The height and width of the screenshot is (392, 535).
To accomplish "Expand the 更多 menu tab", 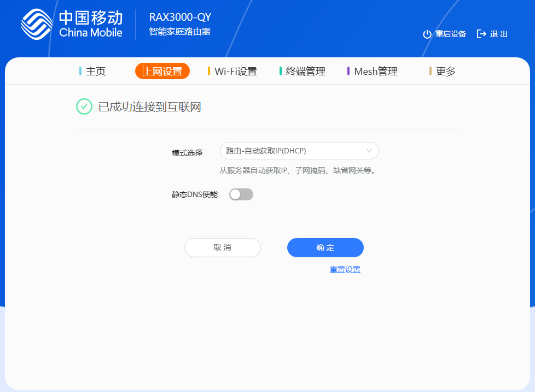I will tap(445, 72).
